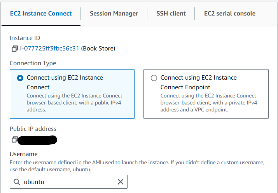Click the default username help text

[x=137, y=165]
